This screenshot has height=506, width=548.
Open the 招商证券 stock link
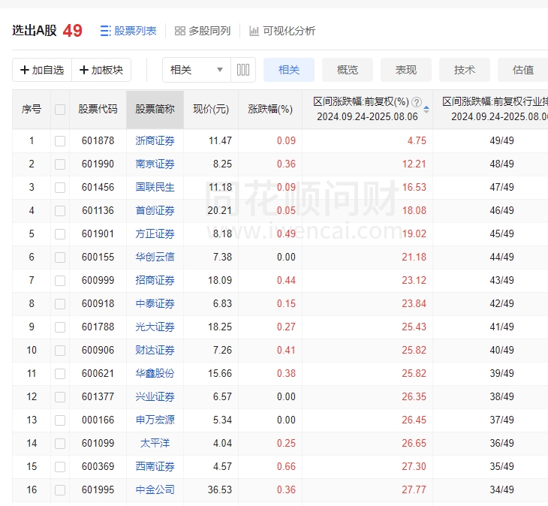click(155, 280)
